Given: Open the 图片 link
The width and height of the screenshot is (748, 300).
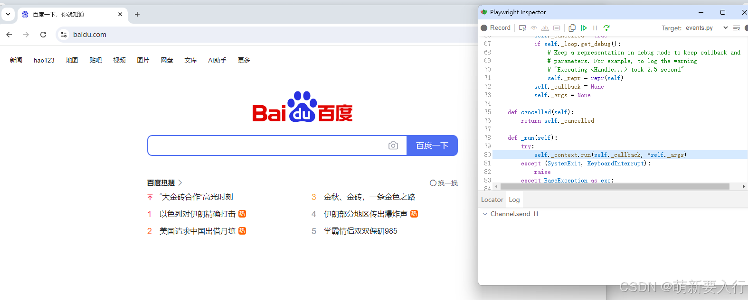Looking at the screenshot, I should pyautogui.click(x=143, y=60).
